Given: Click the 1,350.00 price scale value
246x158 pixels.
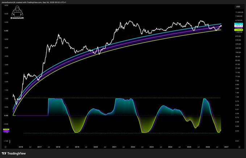Looking at the screenshot, I should click(x=239, y=32).
